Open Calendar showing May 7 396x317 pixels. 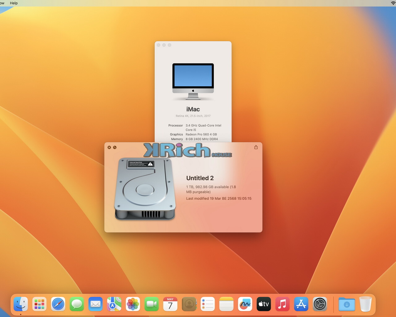tap(170, 304)
